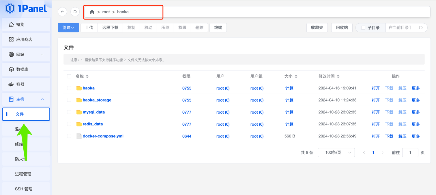436x195 pixels.
Task: Click the search magnifier icon
Action: (421, 28)
